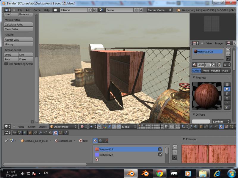Open viewport shading mode selector

click(84, 127)
